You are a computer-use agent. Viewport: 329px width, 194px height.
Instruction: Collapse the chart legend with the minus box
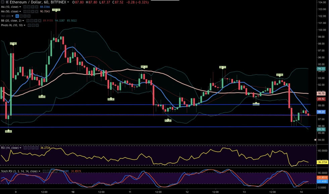click(x=2, y=2)
